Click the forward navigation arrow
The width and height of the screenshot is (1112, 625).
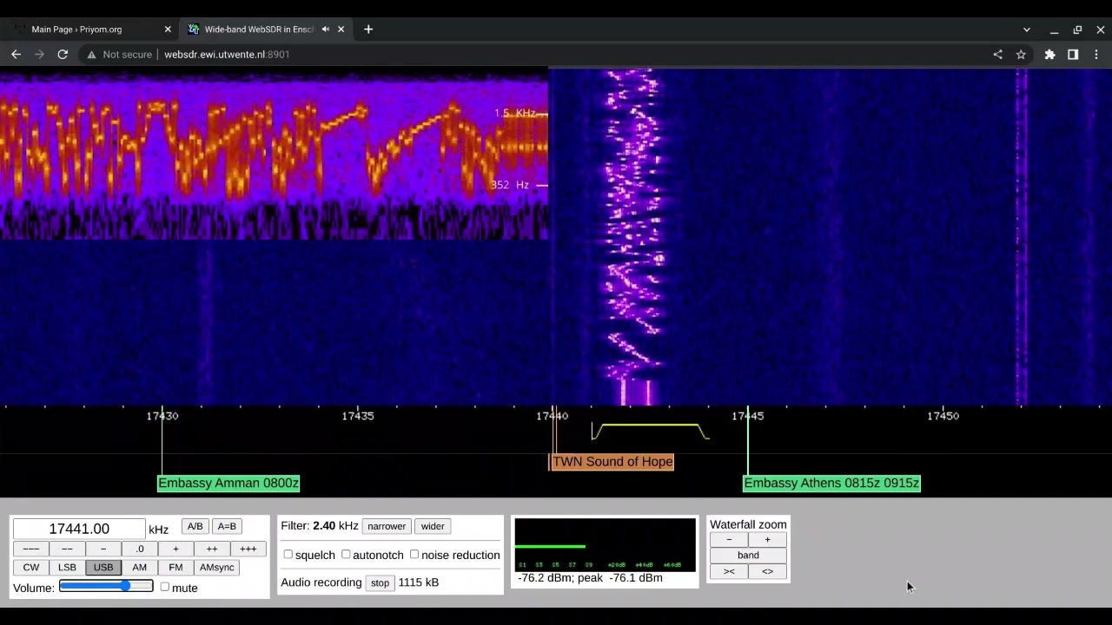click(39, 54)
